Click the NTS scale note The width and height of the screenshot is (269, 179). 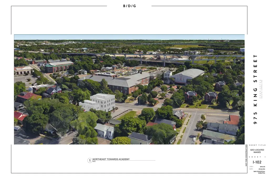pyautogui.click(x=94, y=162)
